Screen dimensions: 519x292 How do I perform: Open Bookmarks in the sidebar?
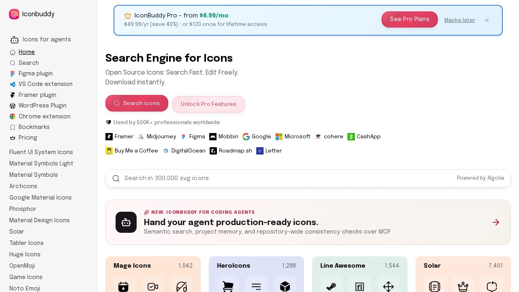34,127
